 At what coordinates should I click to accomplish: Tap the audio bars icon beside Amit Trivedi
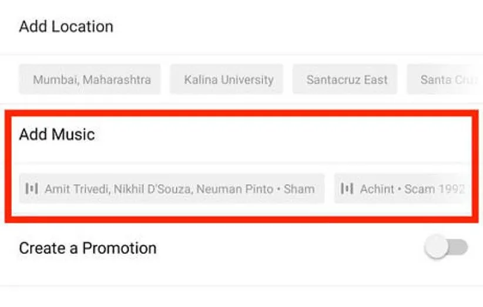pos(32,189)
